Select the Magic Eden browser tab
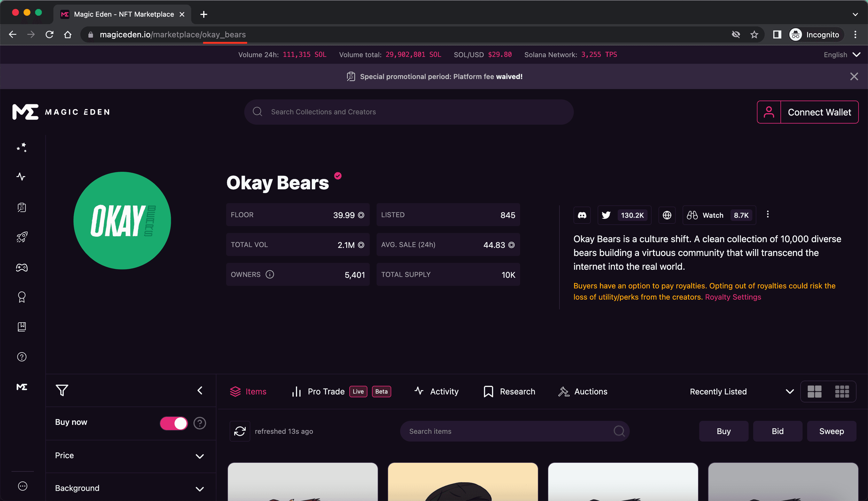Viewport: 868px width, 501px height. pyautogui.click(x=122, y=14)
